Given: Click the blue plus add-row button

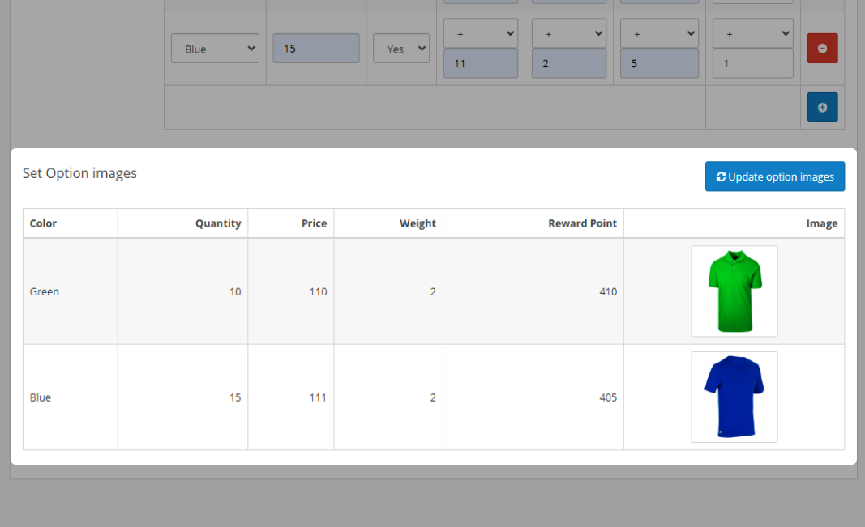Looking at the screenshot, I should pyautogui.click(x=822, y=108).
